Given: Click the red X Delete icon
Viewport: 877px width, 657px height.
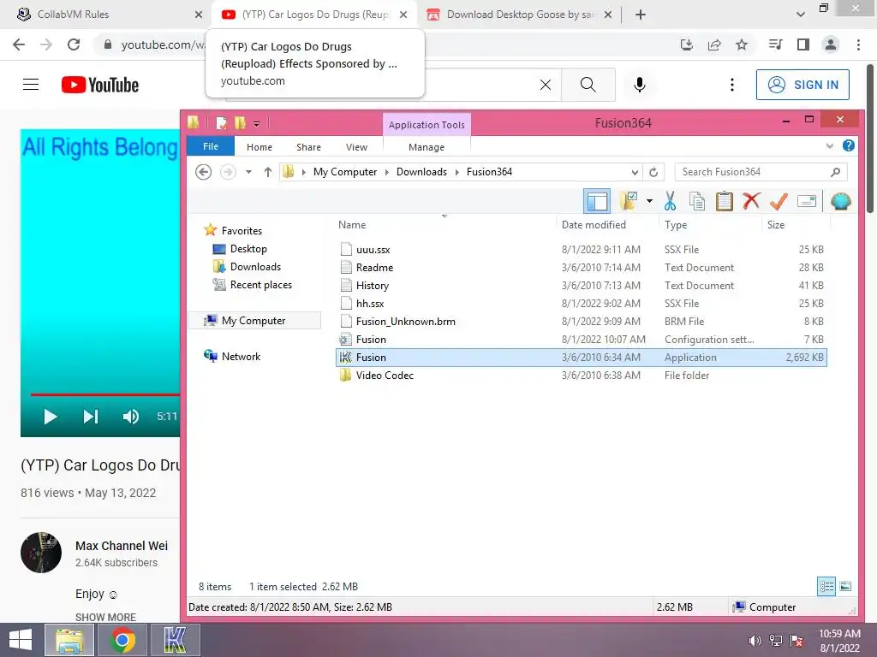Looking at the screenshot, I should [751, 201].
